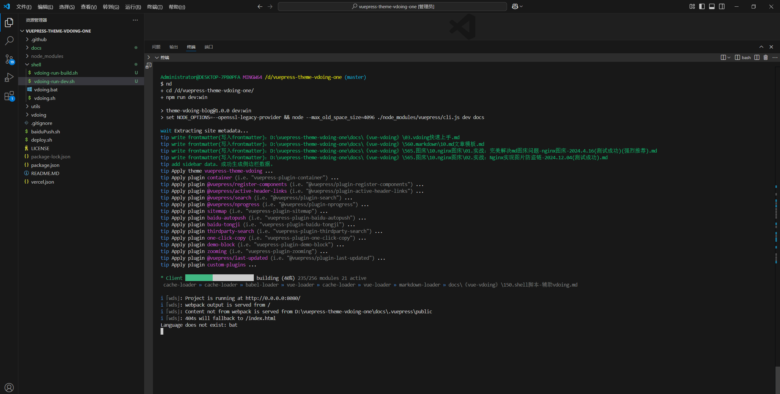Open vdoing.bat file
Image resolution: width=780 pixels, height=394 pixels.
tap(81, 90)
